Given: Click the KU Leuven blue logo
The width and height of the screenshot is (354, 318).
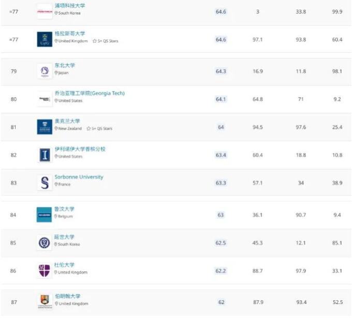Looking at the screenshot, I should click(44, 215).
